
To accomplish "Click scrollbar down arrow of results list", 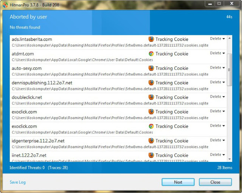I will pos(230,159).
